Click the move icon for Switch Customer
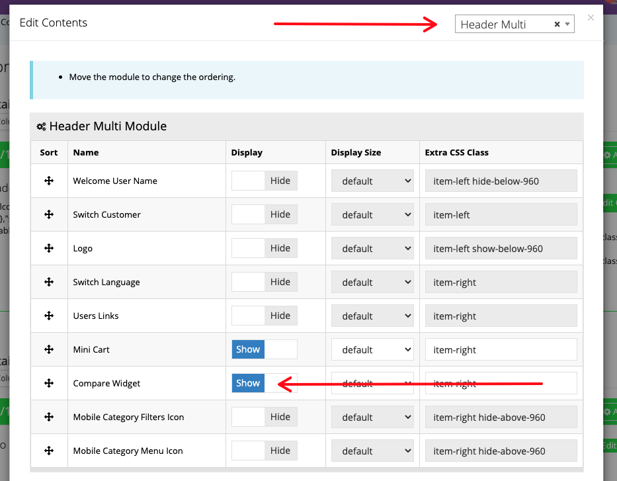The height and width of the screenshot is (481, 617). [49, 214]
